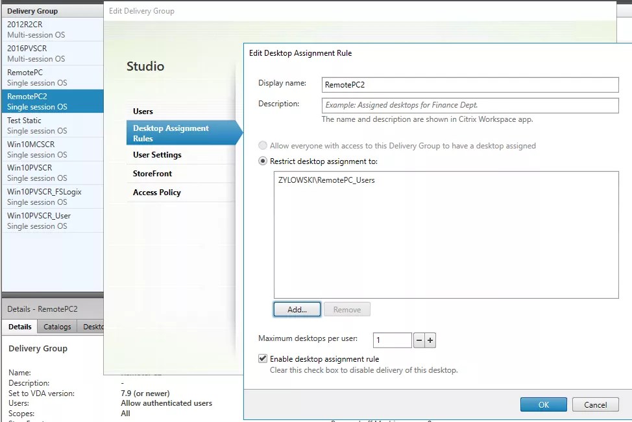Toggle Enable desktop assignment rule checkbox
Image resolution: width=632 pixels, height=422 pixels.
(x=263, y=358)
